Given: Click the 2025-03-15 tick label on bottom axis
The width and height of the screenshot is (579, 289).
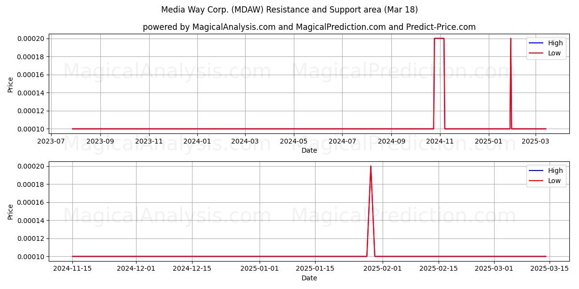Looking at the screenshot, I should (550, 269).
